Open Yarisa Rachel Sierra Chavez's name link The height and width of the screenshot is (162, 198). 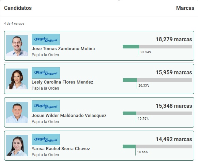61,149
